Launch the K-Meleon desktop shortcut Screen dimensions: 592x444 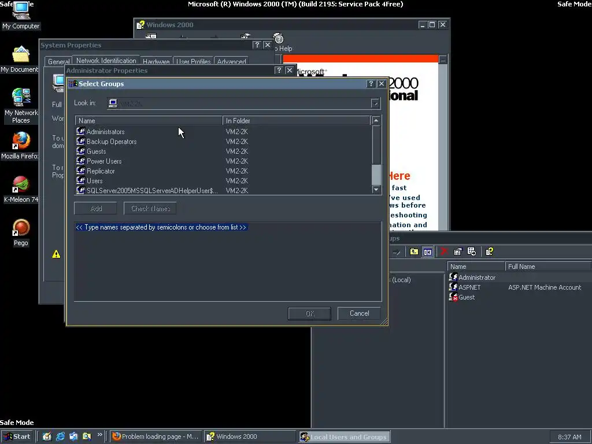[21, 189]
